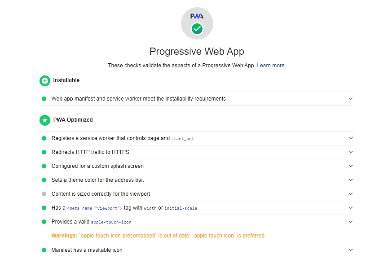Click green dot beside maskable icon audit
This screenshot has height=268, width=392.
click(x=44, y=250)
